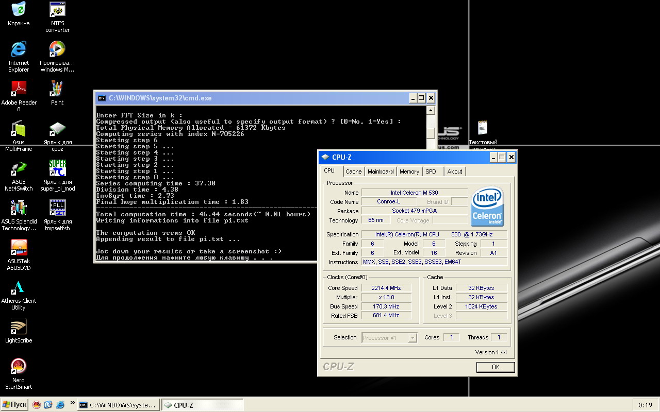The width and height of the screenshot is (660, 412).
Task: Click the Package field Socket 479 mPGA
Action: tap(415, 211)
